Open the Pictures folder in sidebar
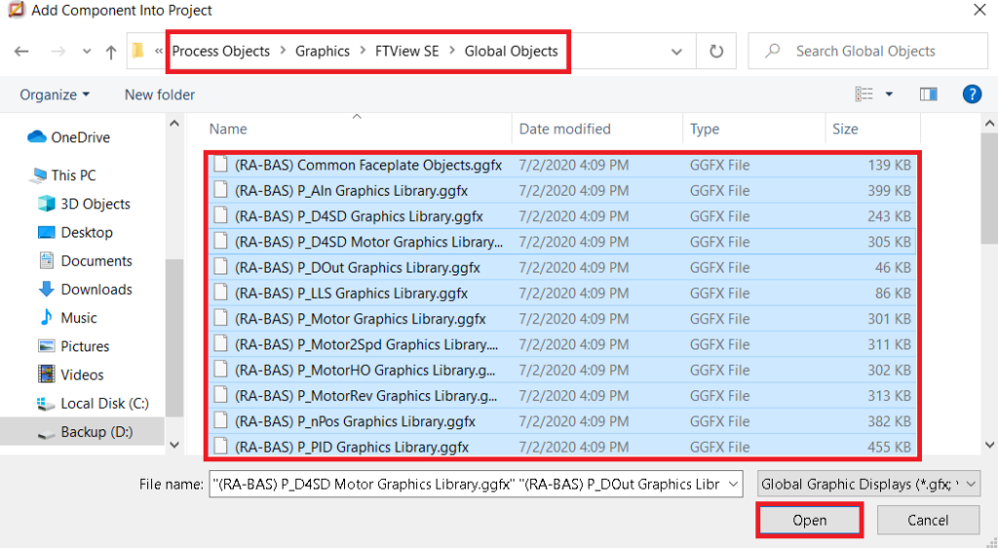 click(x=73, y=347)
